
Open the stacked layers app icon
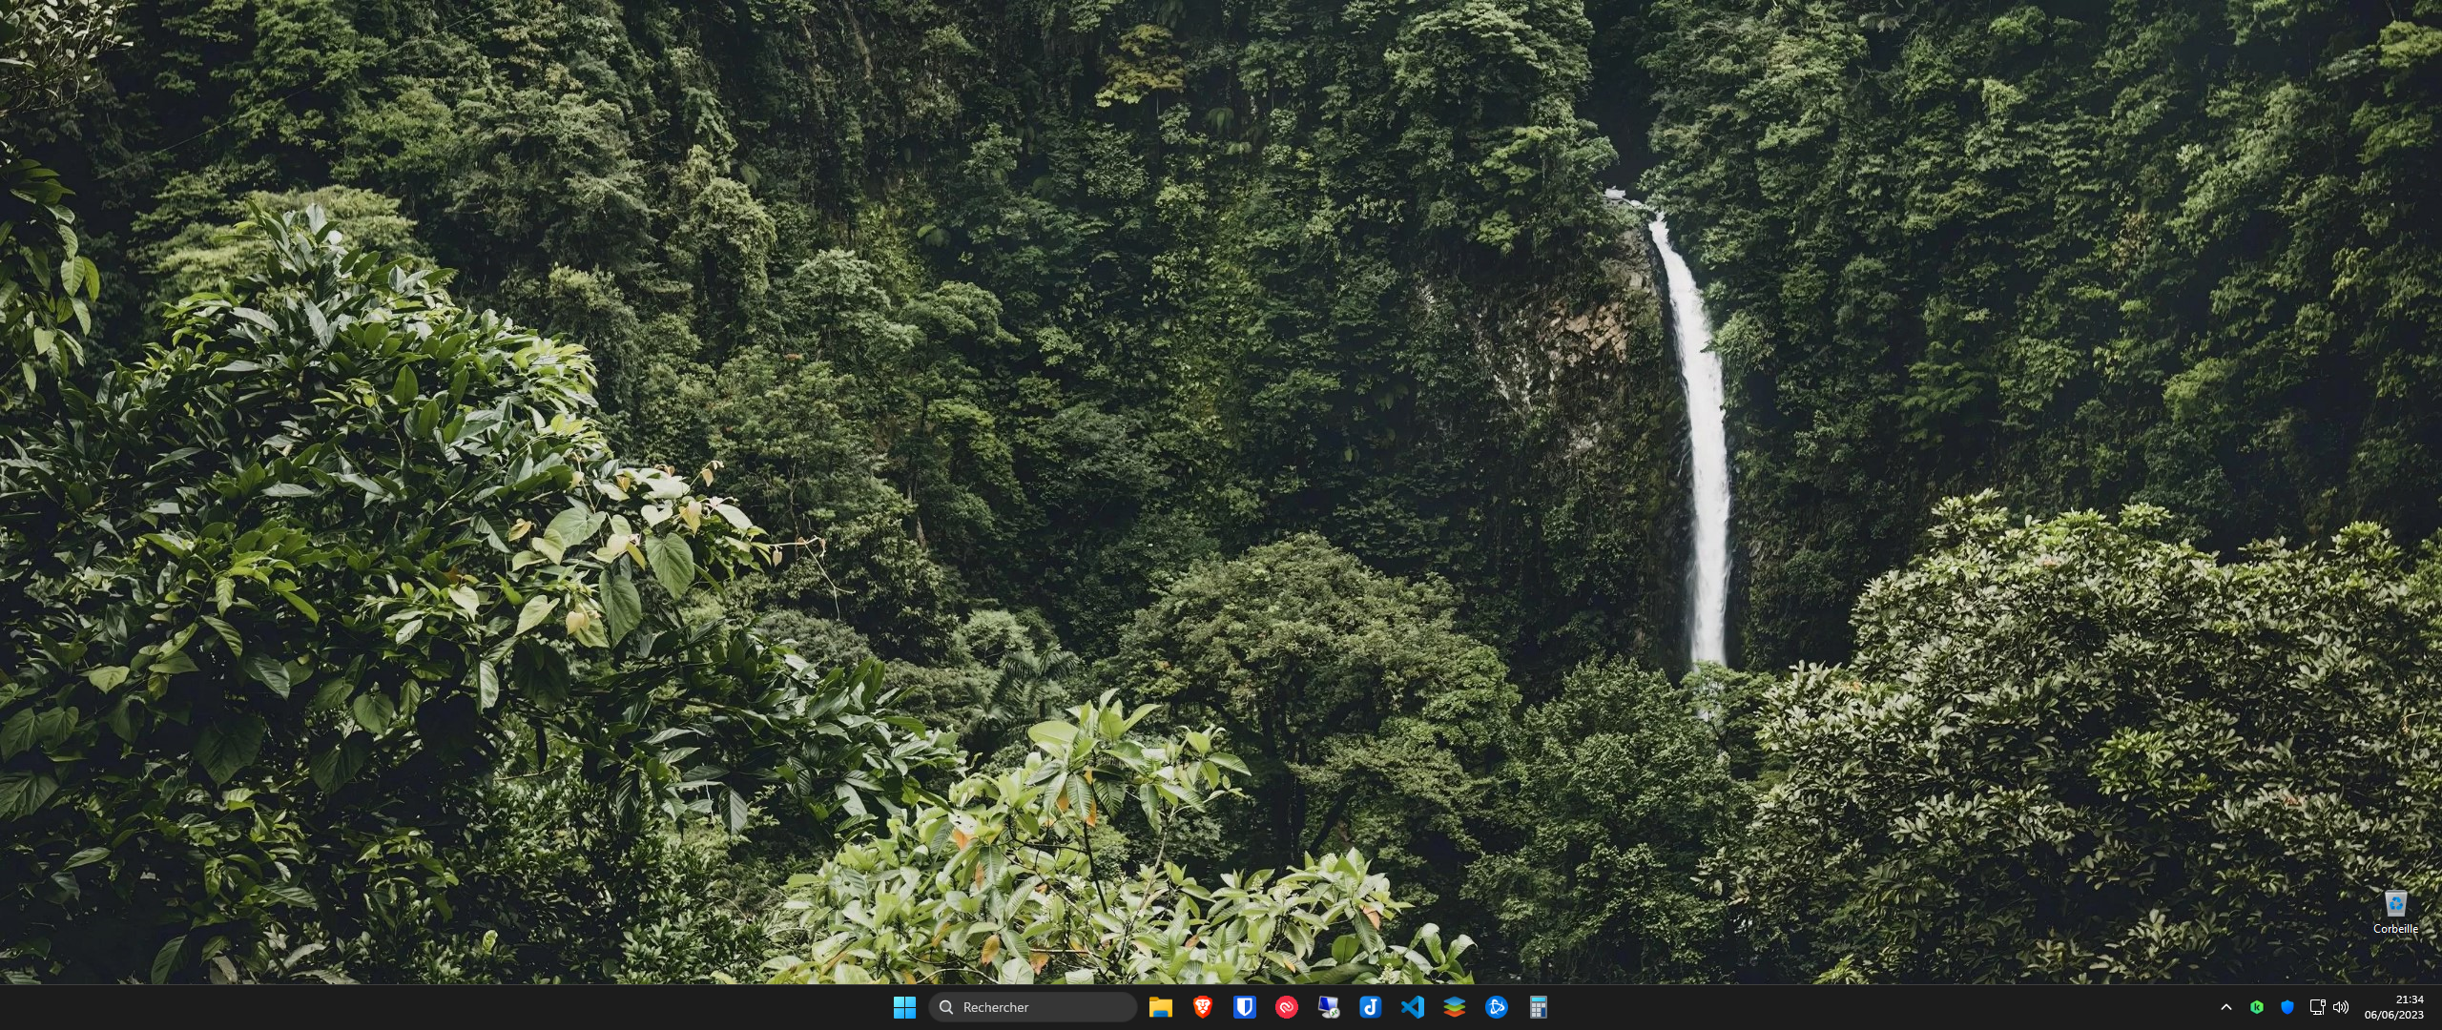(1454, 1007)
